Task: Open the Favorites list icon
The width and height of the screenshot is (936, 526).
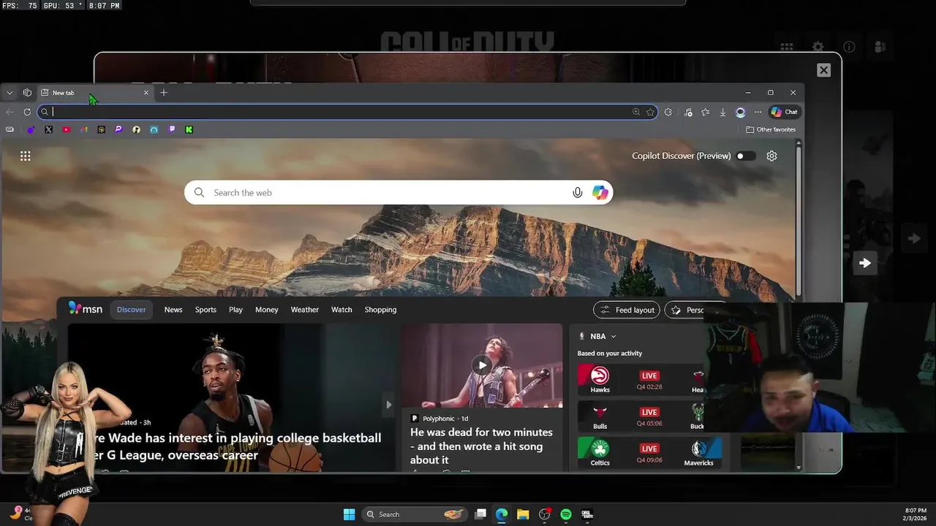Action: pos(705,112)
